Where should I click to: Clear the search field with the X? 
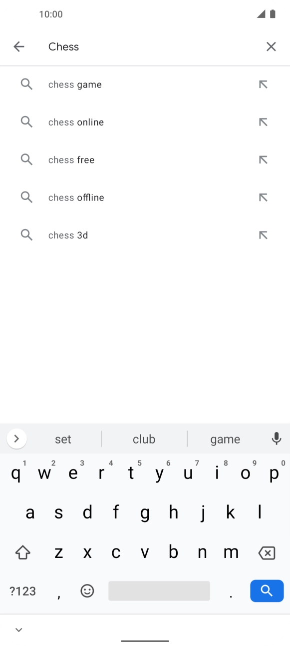(x=271, y=46)
